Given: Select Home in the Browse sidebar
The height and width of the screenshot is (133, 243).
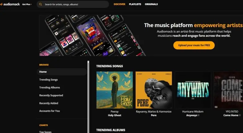Looking at the screenshot, I should (x=62, y=72).
